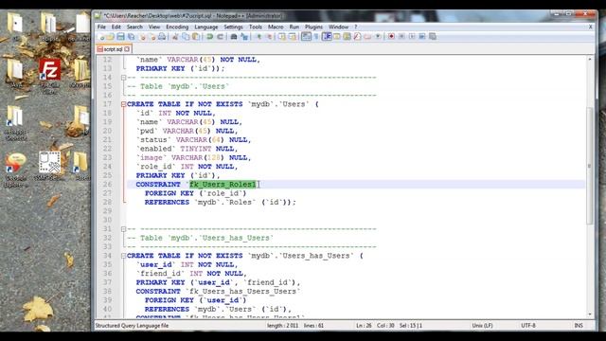Cut selection using toolbar scissors icon
Viewport: 606px width, 341px height.
175,36
